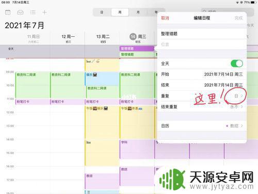The image size is (258, 194).
Task: Open Wednesday's 学科 purple event
Action: [137, 149]
